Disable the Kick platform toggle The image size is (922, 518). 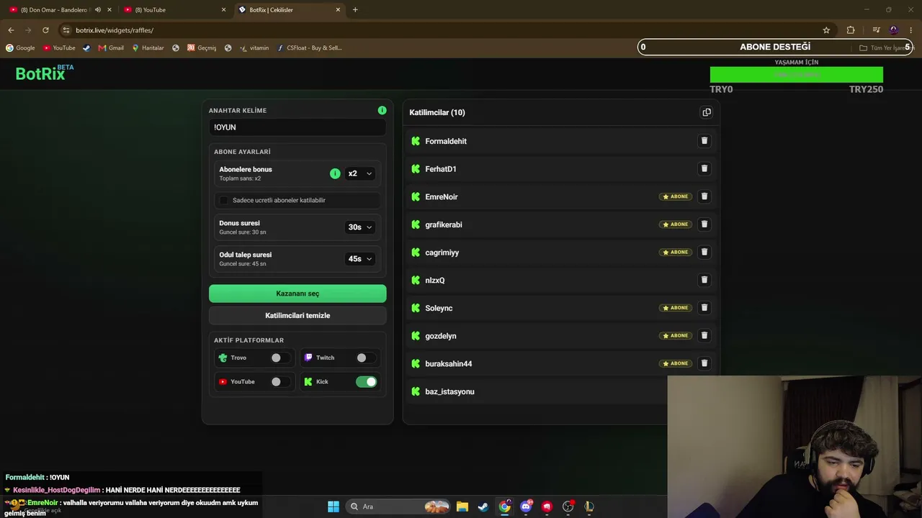pos(366,382)
